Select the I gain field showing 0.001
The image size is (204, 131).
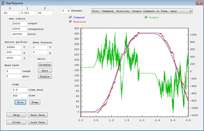pos(28,13)
